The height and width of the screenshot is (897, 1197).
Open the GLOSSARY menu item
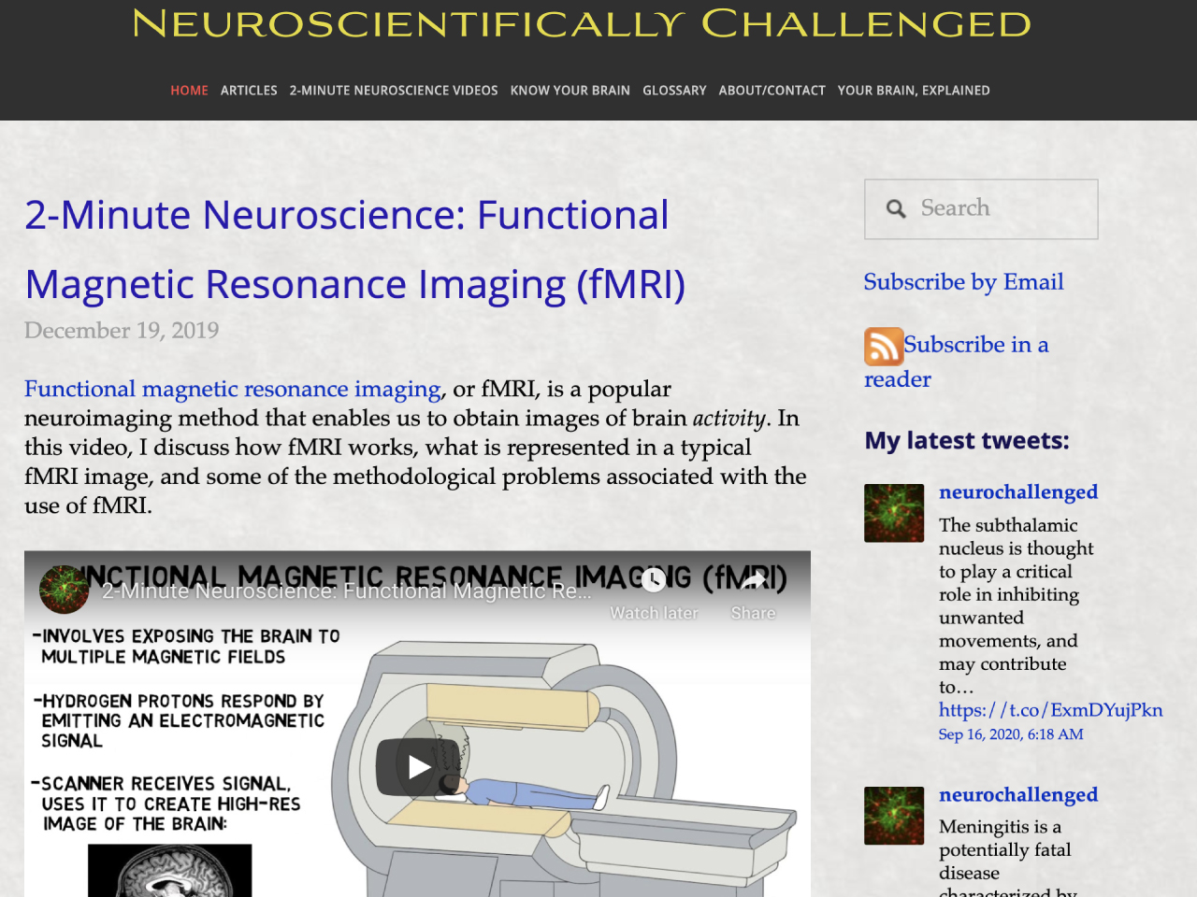pos(674,91)
